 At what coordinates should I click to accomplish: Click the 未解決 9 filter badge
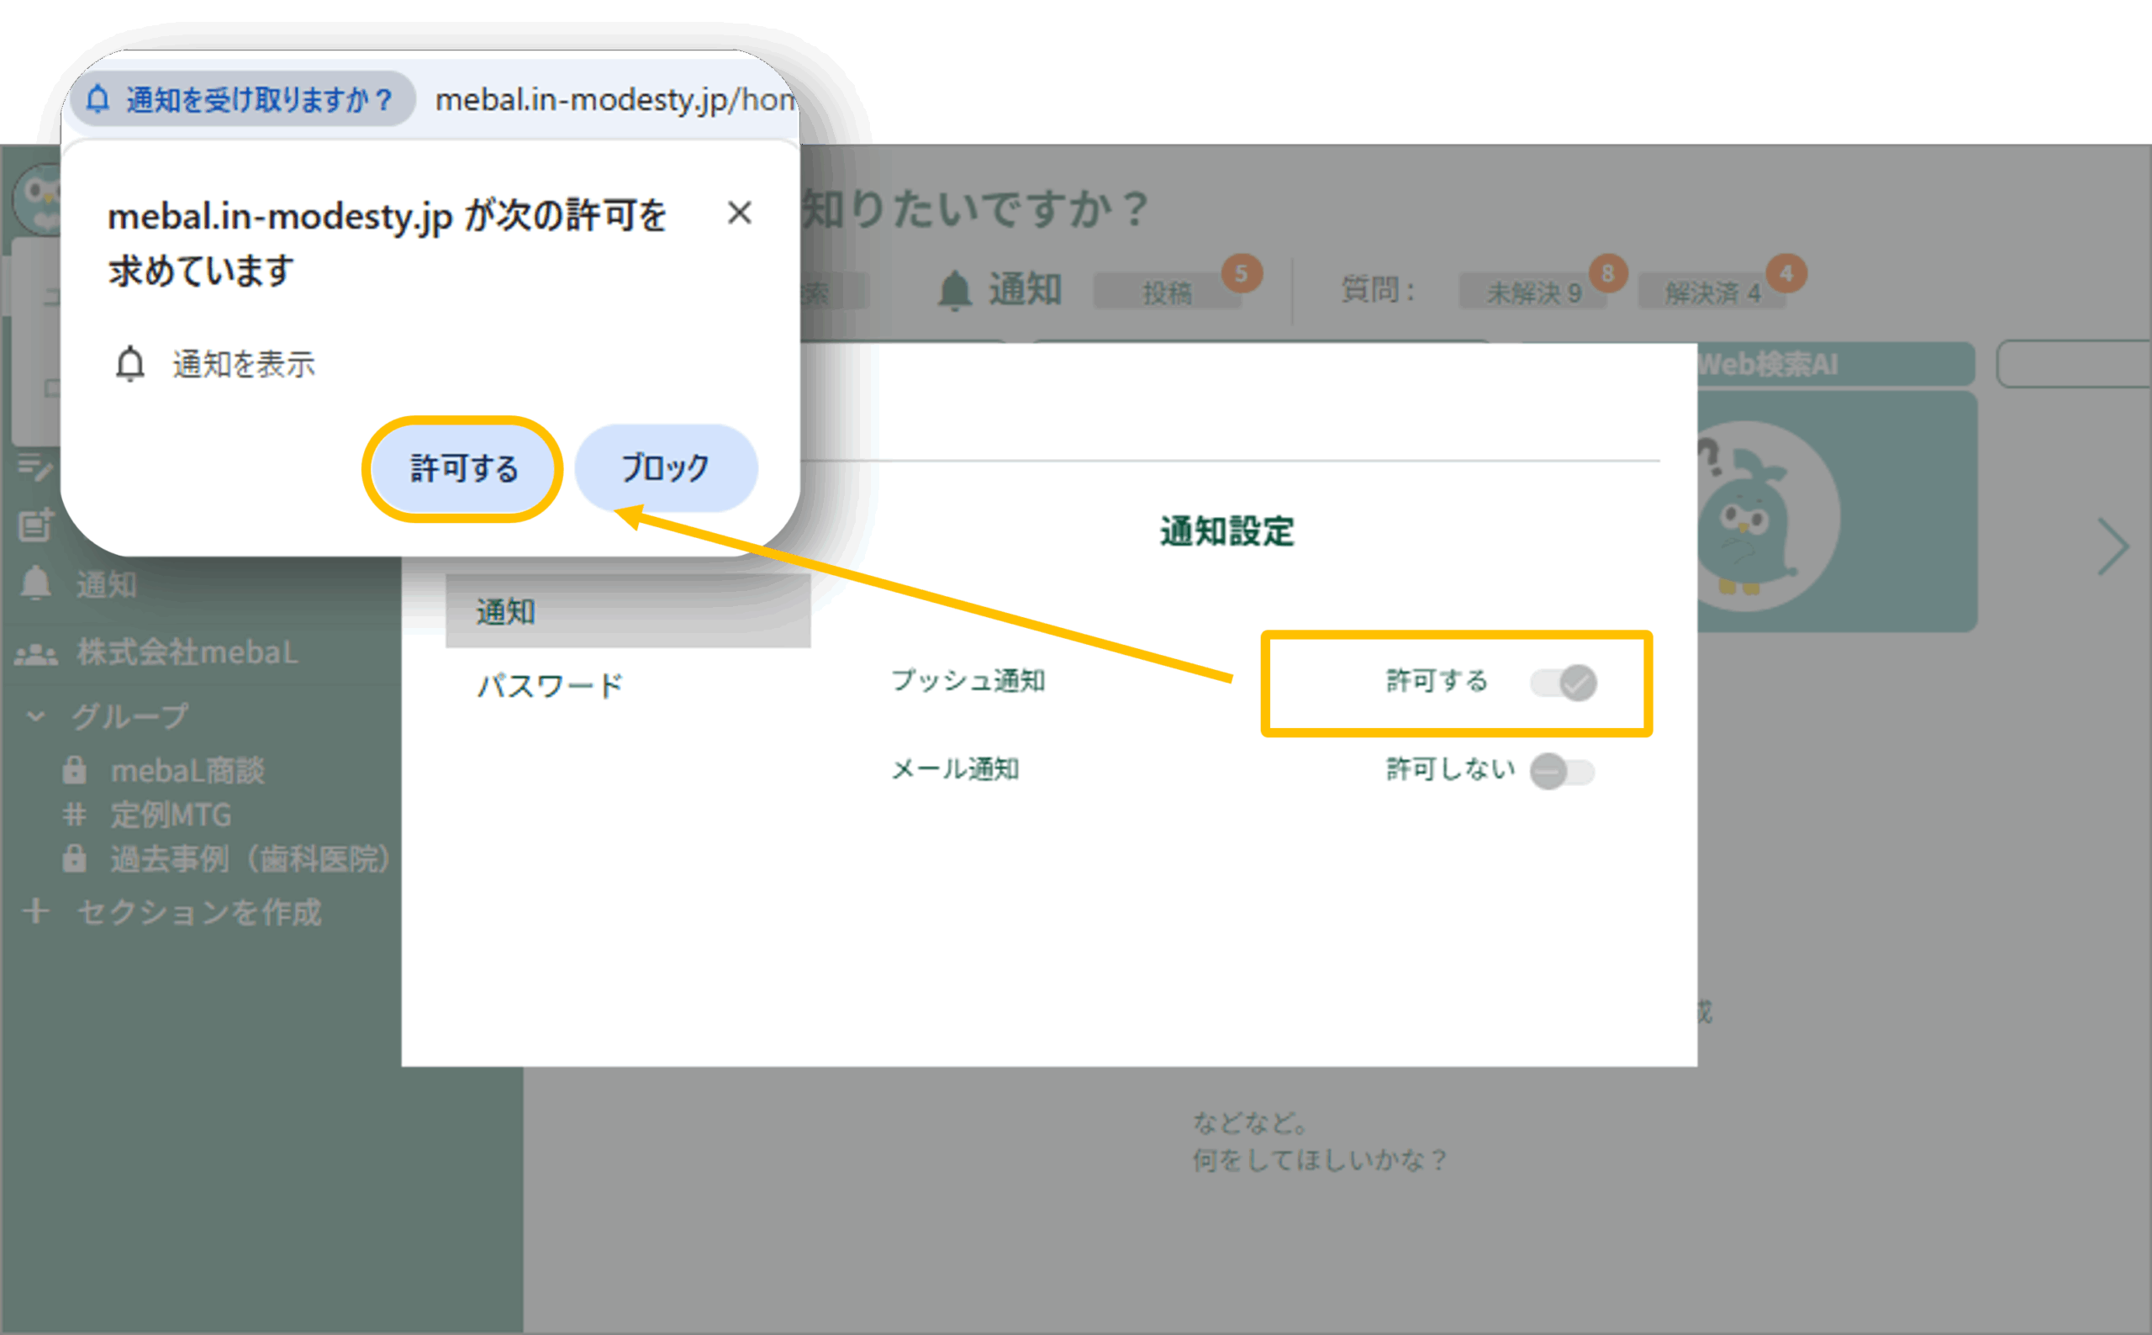tap(1532, 293)
